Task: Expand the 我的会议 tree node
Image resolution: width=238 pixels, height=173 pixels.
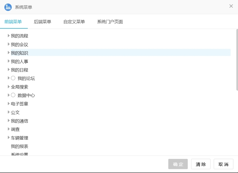Action: [9, 44]
